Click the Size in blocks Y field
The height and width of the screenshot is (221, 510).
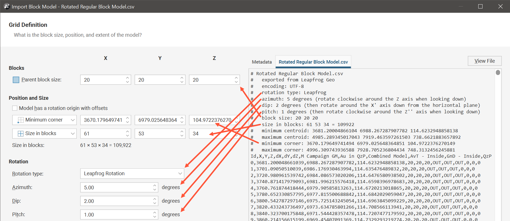coord(157,134)
